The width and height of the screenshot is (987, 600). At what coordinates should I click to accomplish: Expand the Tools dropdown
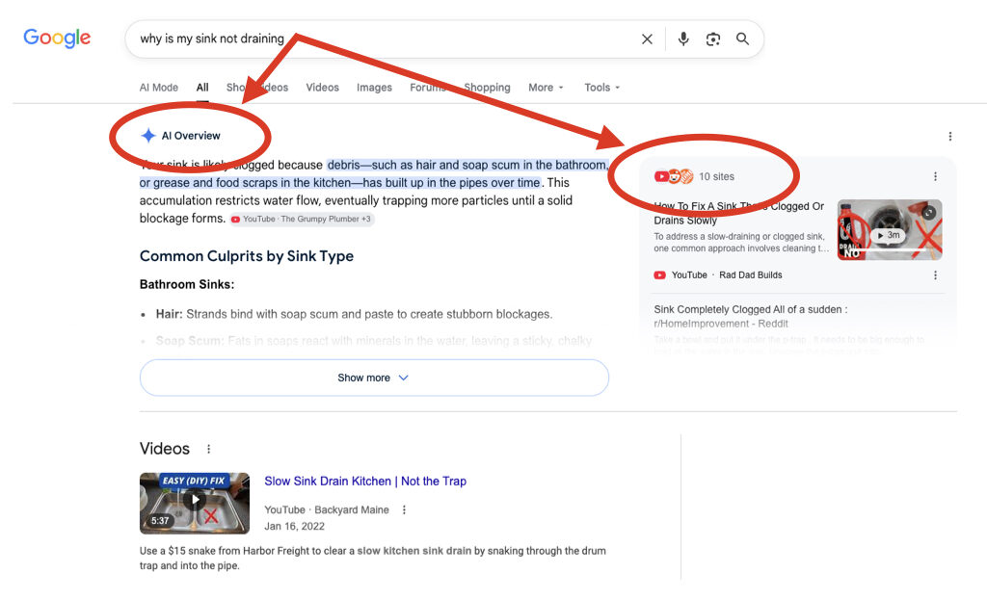601,88
